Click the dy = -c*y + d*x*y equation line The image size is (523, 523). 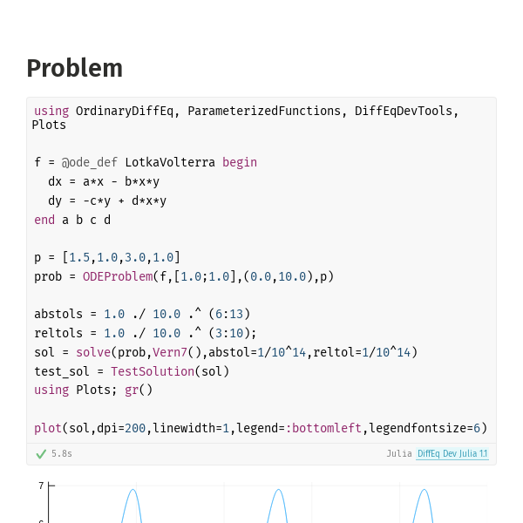click(107, 200)
